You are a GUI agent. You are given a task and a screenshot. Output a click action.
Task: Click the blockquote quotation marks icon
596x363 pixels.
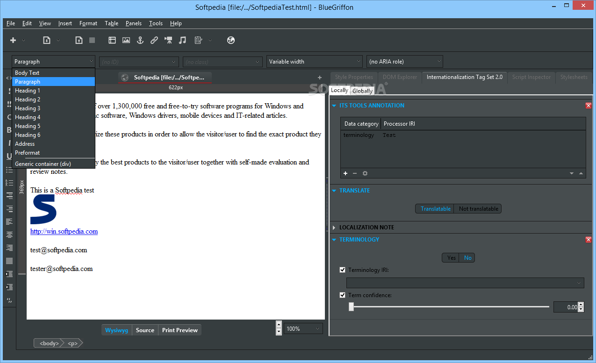9,300
